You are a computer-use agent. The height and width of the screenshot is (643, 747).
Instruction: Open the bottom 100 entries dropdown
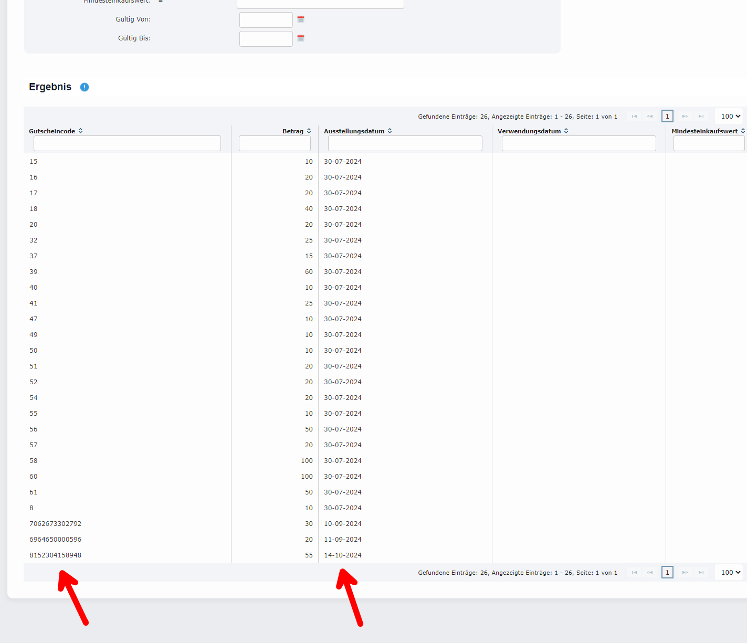click(729, 572)
